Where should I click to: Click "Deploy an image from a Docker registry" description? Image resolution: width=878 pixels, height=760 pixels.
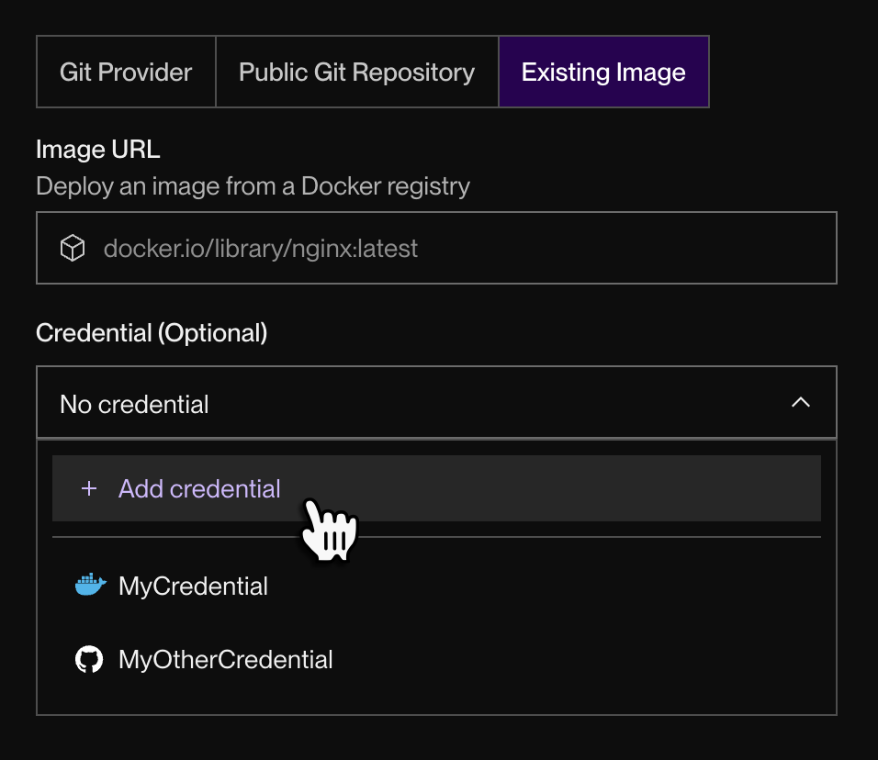[x=253, y=186]
